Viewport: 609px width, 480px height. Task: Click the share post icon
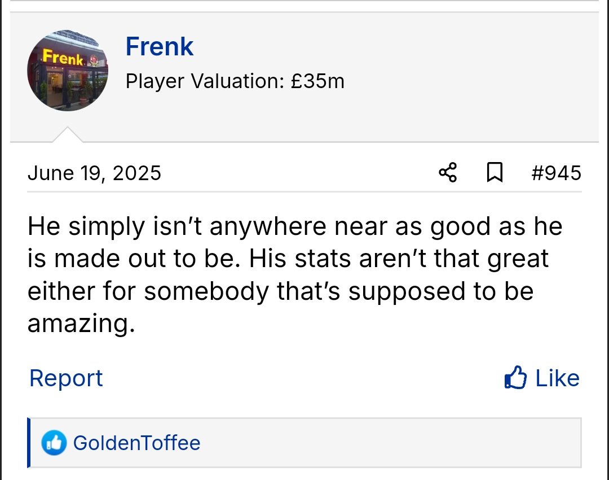pos(448,172)
